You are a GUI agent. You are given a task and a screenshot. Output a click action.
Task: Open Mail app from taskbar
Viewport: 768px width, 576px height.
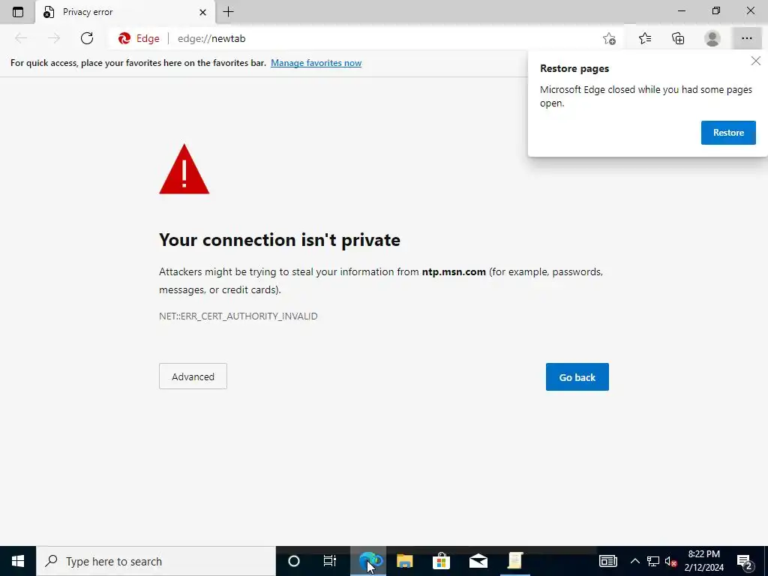478,561
